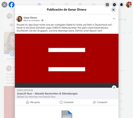This screenshot has height=118, width=133.
Task: Open the Video tab in top navigation
Action: tap(53, 4)
